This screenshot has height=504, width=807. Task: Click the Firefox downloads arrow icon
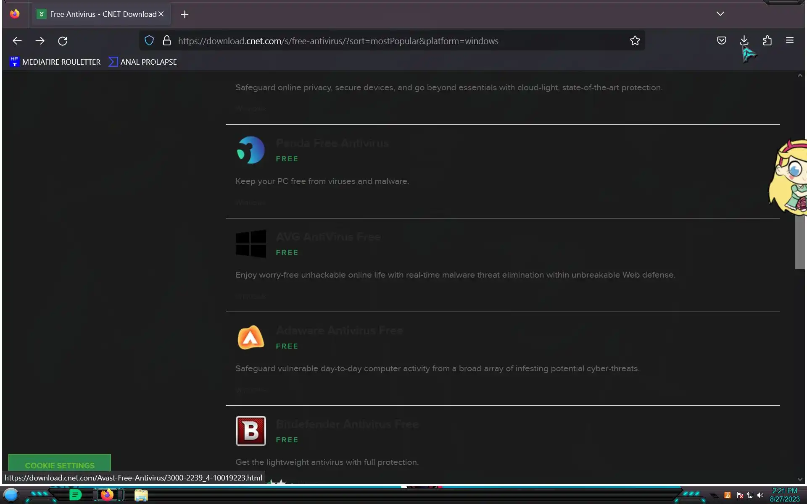[744, 41]
